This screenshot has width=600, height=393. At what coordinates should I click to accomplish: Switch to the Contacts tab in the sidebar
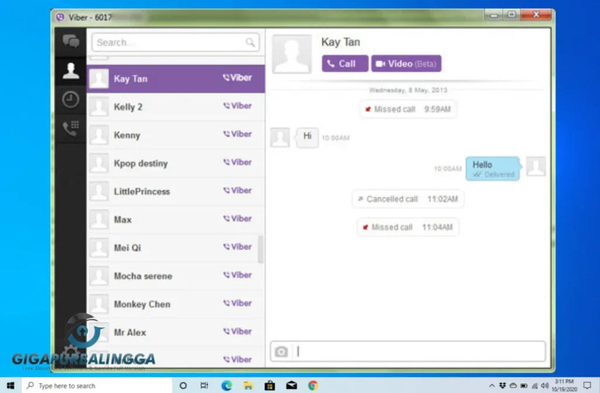tap(70, 70)
